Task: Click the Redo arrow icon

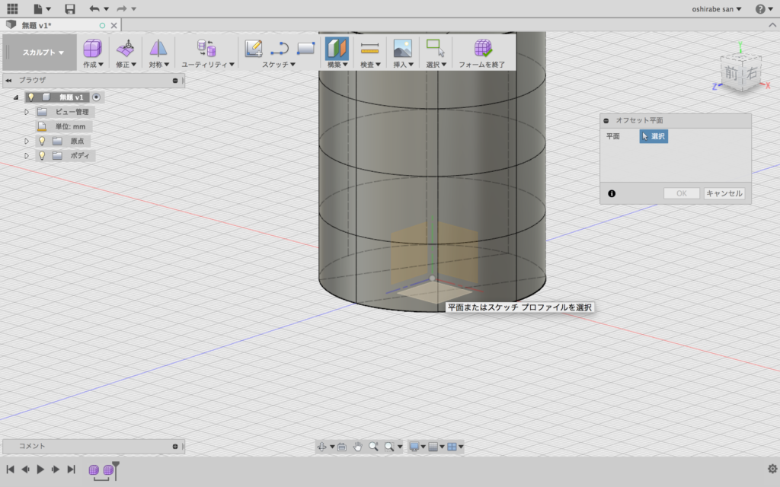Action: point(121,8)
